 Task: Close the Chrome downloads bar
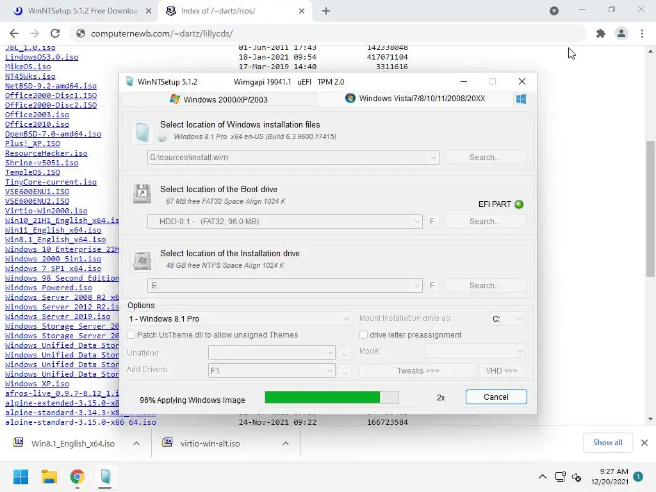point(644,443)
